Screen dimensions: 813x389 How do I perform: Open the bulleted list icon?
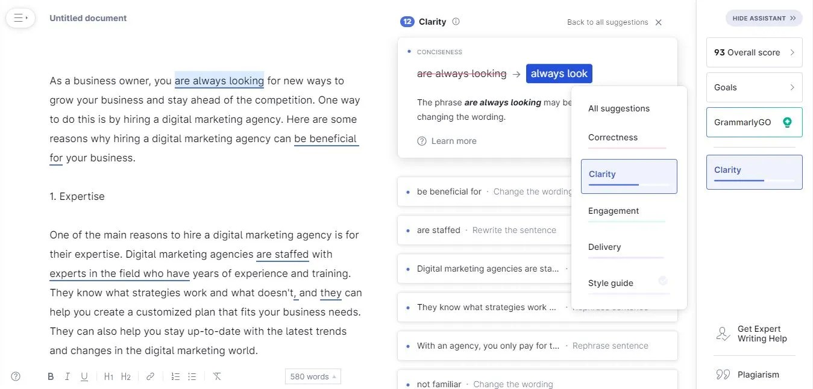[192, 376]
